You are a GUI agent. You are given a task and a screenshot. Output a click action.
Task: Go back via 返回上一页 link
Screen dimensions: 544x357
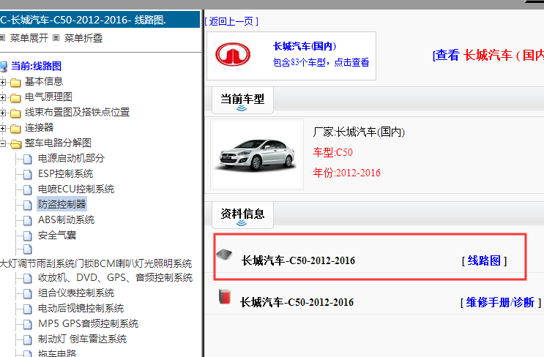tap(231, 21)
